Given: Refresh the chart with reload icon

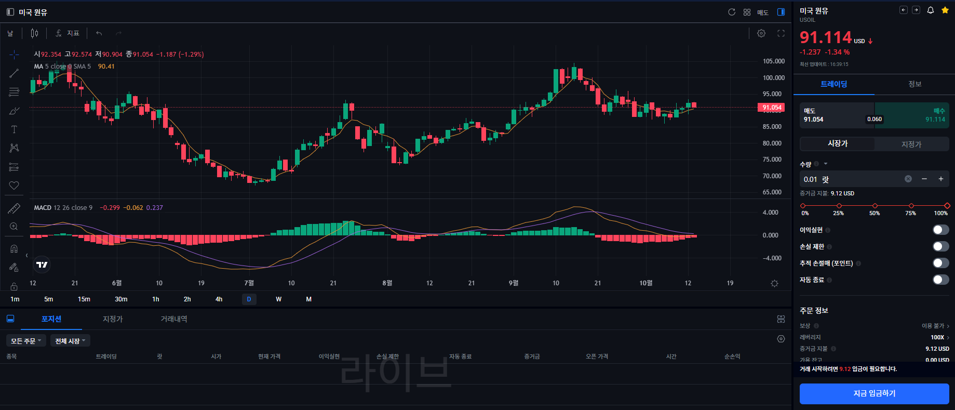Looking at the screenshot, I should click(732, 12).
